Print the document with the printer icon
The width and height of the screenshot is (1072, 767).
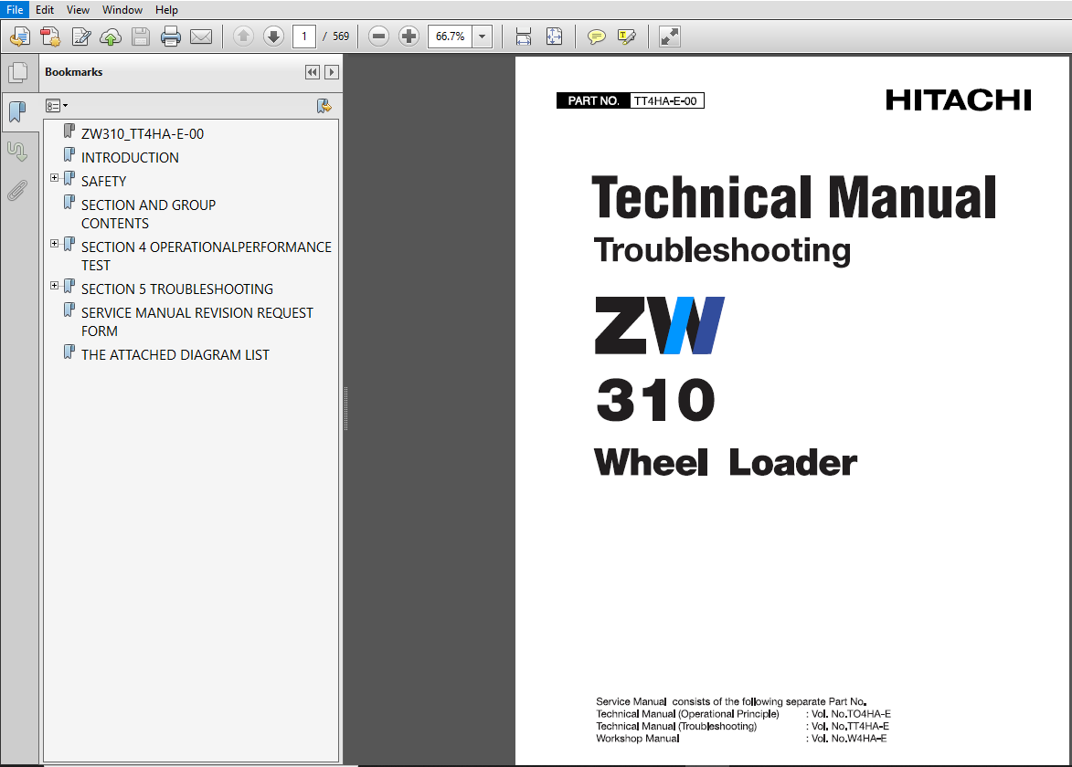pos(170,37)
